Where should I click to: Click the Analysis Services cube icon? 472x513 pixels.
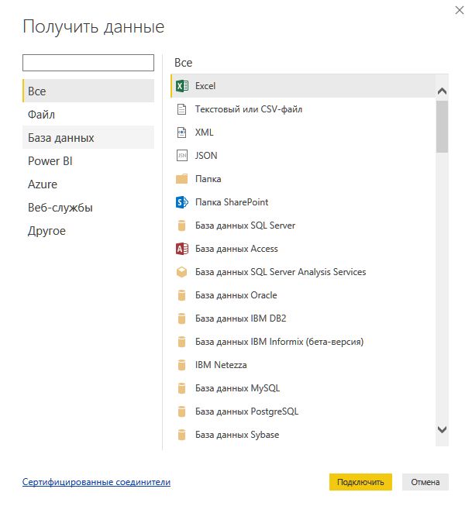181,272
